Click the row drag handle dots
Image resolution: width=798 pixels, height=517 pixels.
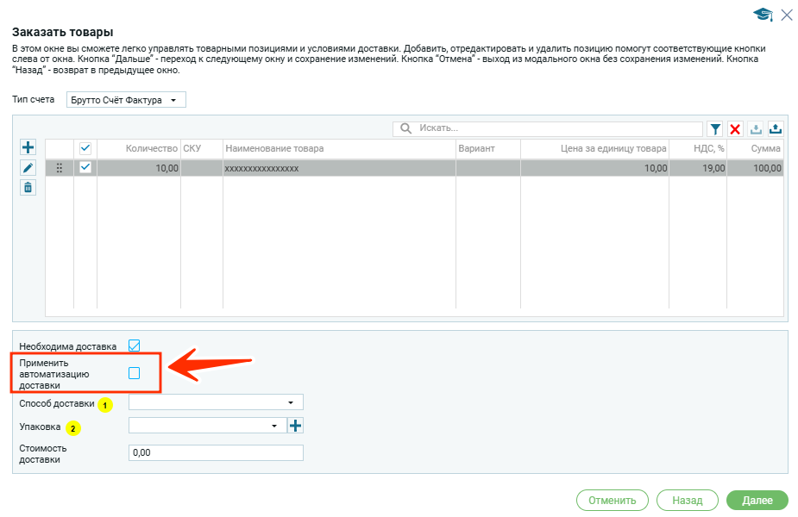[60, 168]
